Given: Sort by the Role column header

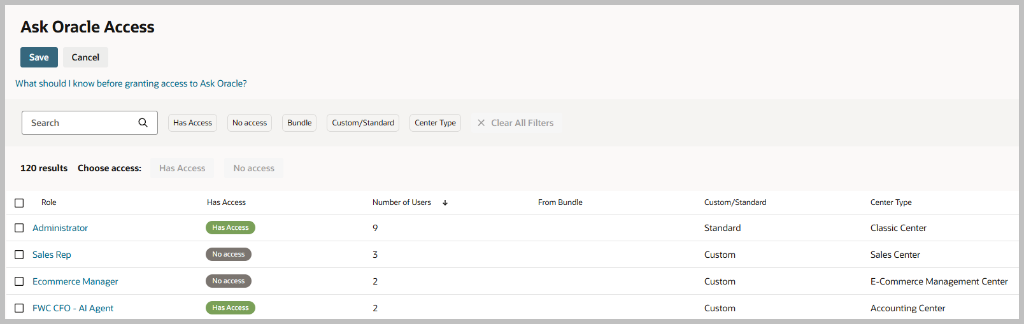Looking at the screenshot, I should (49, 202).
